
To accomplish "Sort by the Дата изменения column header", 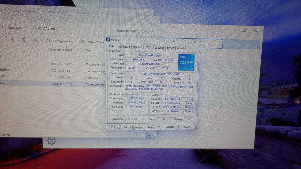I will coord(61,50).
